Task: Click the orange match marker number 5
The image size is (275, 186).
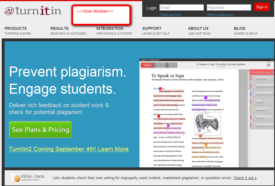Action: (206, 145)
